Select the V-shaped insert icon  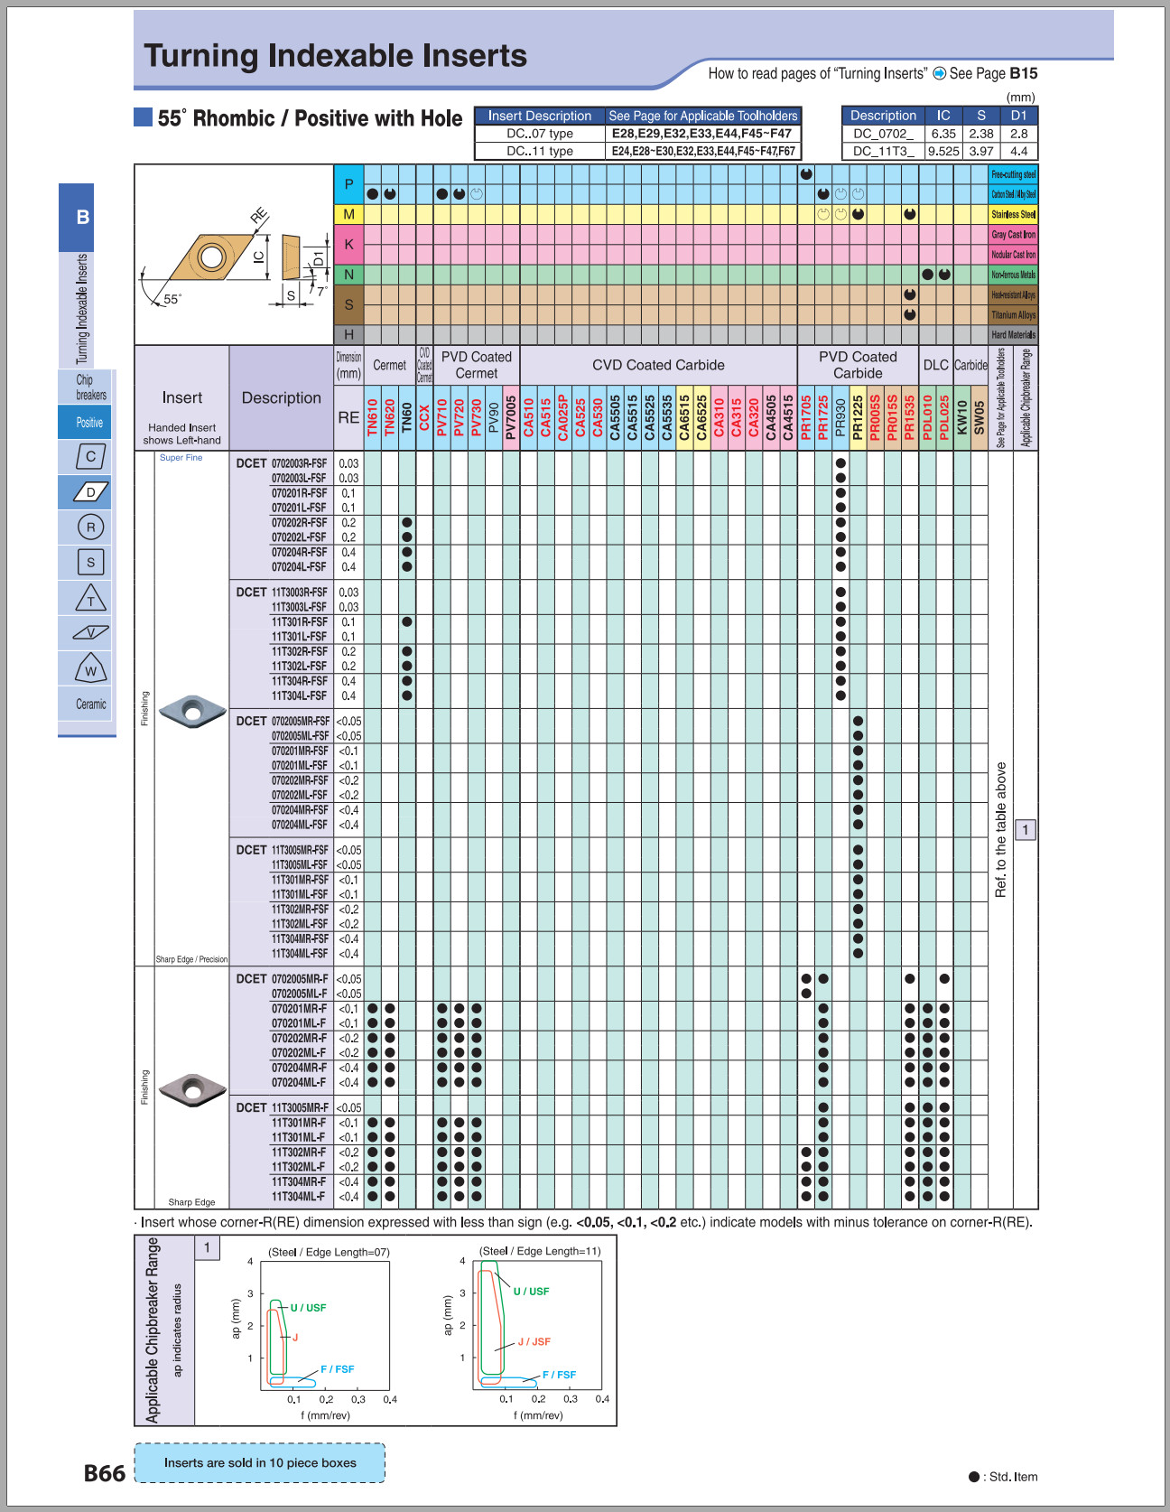90,633
